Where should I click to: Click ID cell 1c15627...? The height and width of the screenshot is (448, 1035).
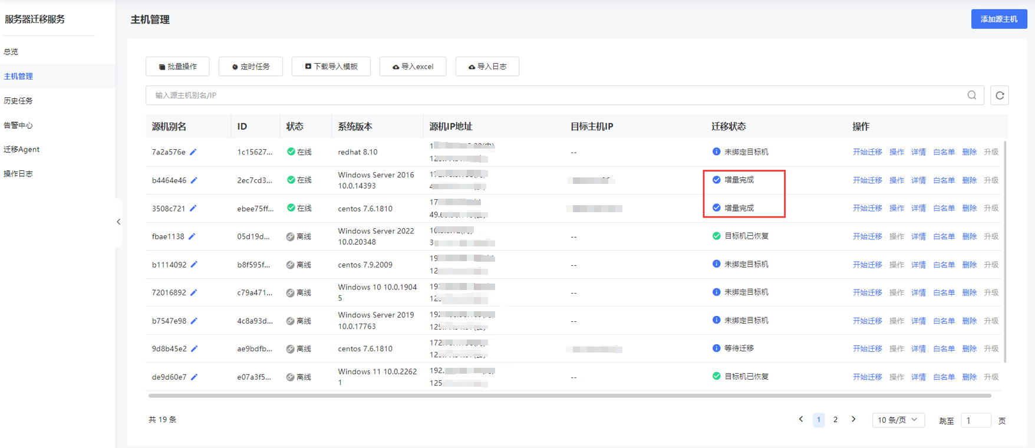(255, 152)
